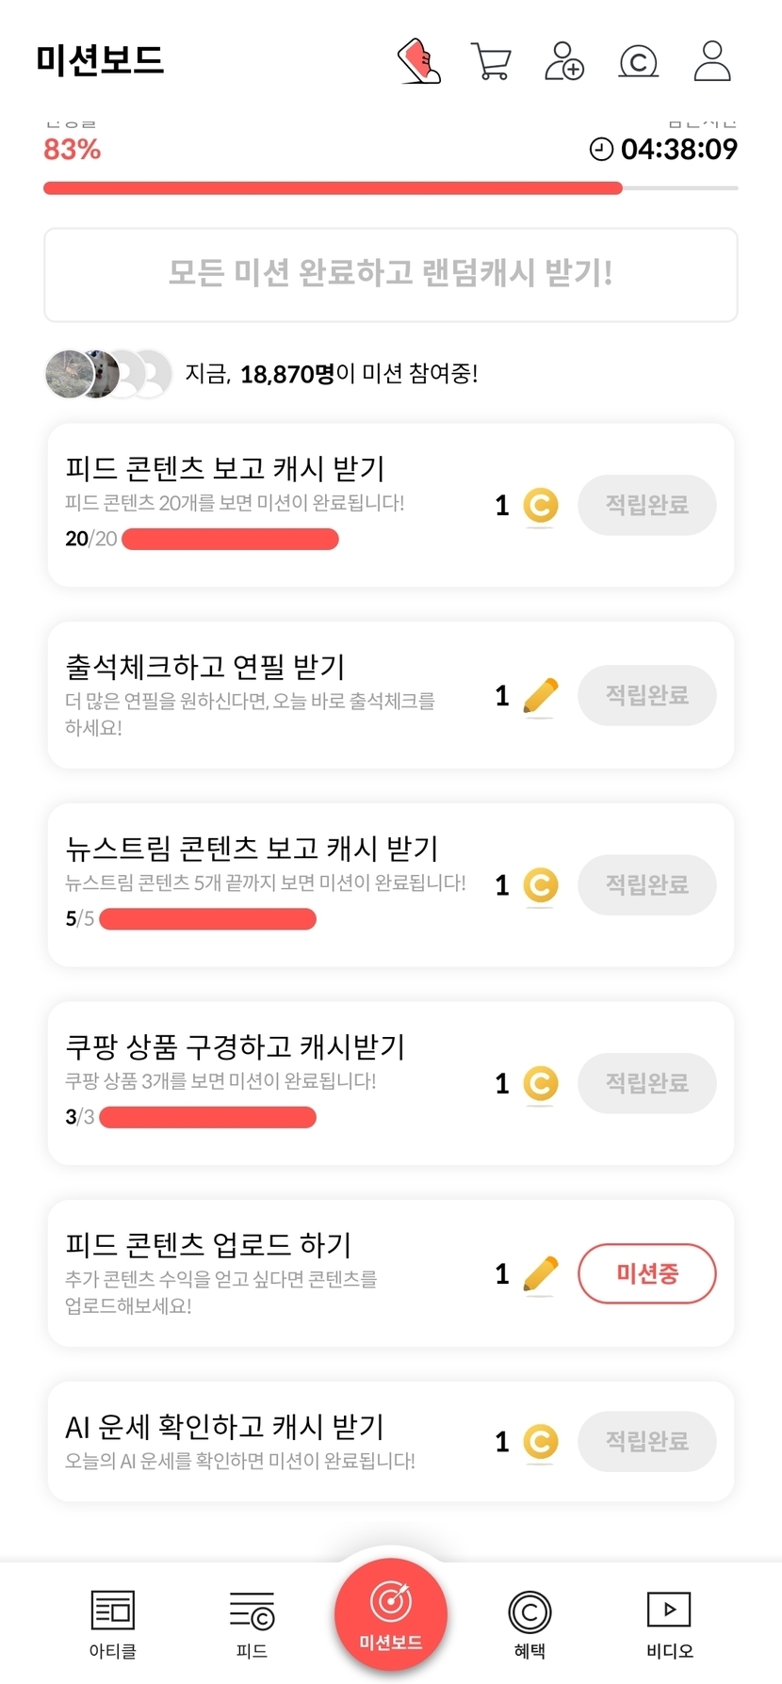Tap the coin icon for Coupang mission
782x1684 pixels.
(x=541, y=1084)
